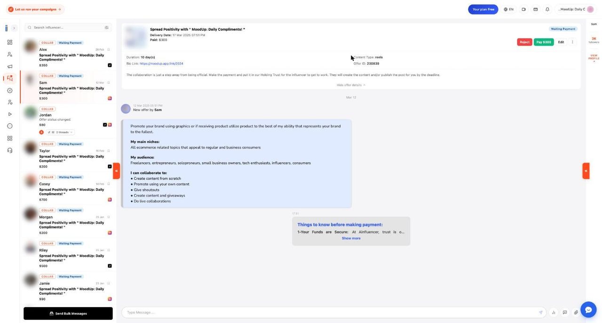Expand the left sidebar with arrow button
The width and height of the screenshot is (602, 323).
pos(14,28)
